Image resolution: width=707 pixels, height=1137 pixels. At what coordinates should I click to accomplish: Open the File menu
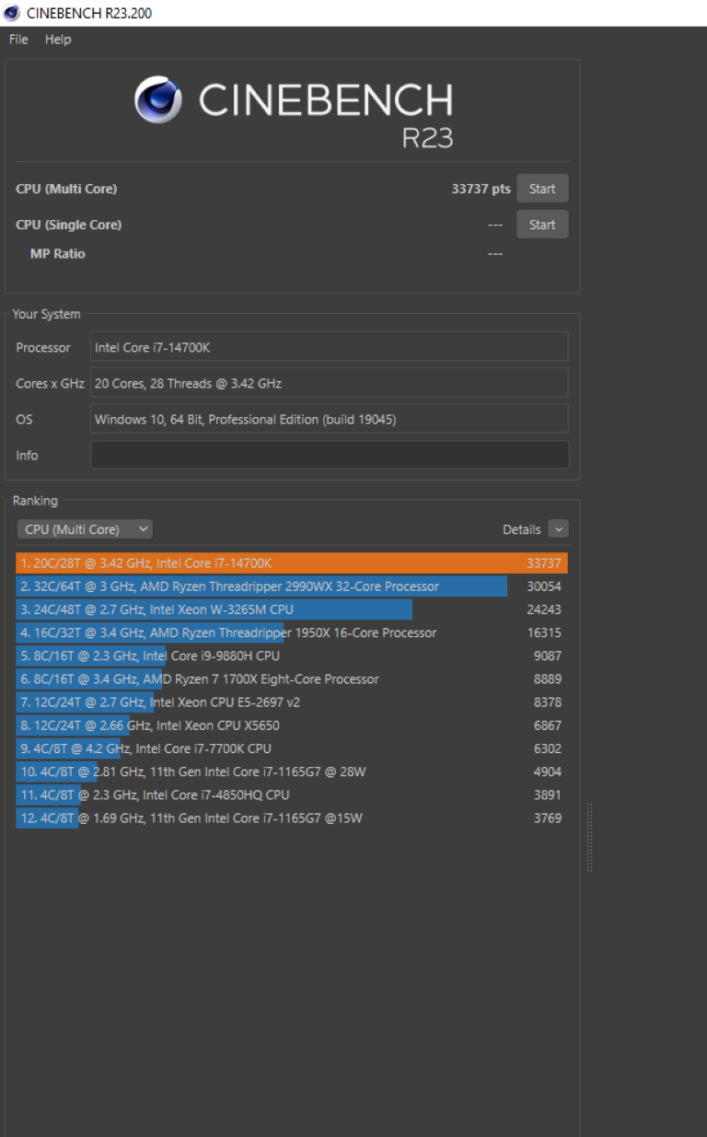click(x=18, y=40)
